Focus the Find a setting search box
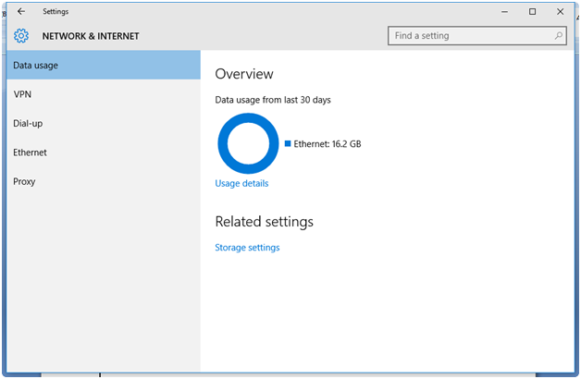 coord(470,36)
